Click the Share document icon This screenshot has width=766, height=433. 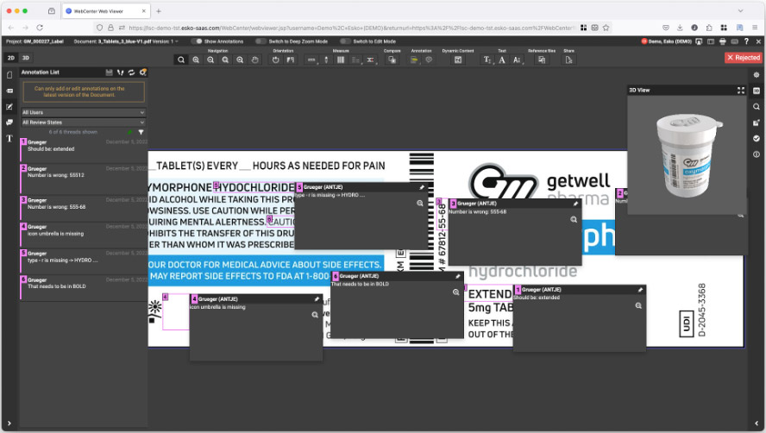568,60
